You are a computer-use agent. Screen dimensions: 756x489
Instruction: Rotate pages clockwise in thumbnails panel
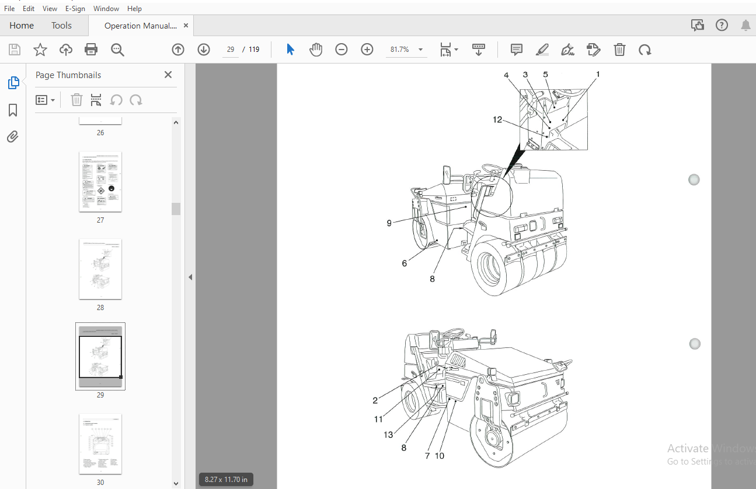136,100
